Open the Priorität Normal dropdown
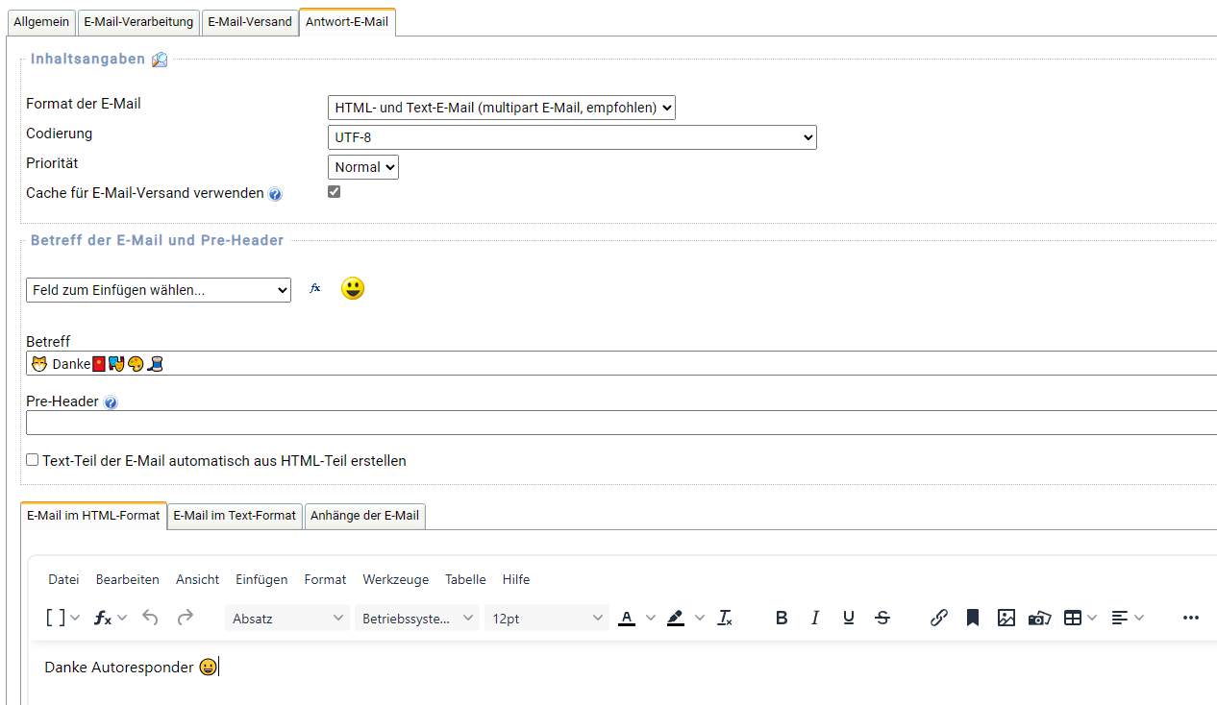This screenshot has width=1217, height=705. click(363, 167)
